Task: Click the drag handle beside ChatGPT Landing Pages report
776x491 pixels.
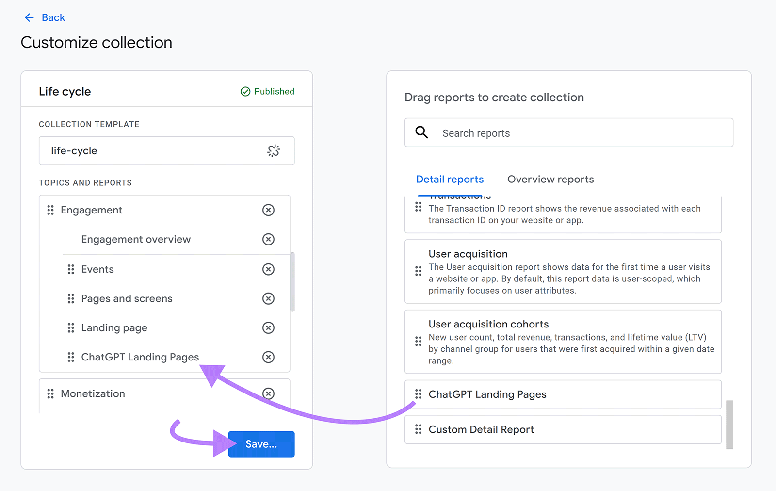Action: [419, 394]
